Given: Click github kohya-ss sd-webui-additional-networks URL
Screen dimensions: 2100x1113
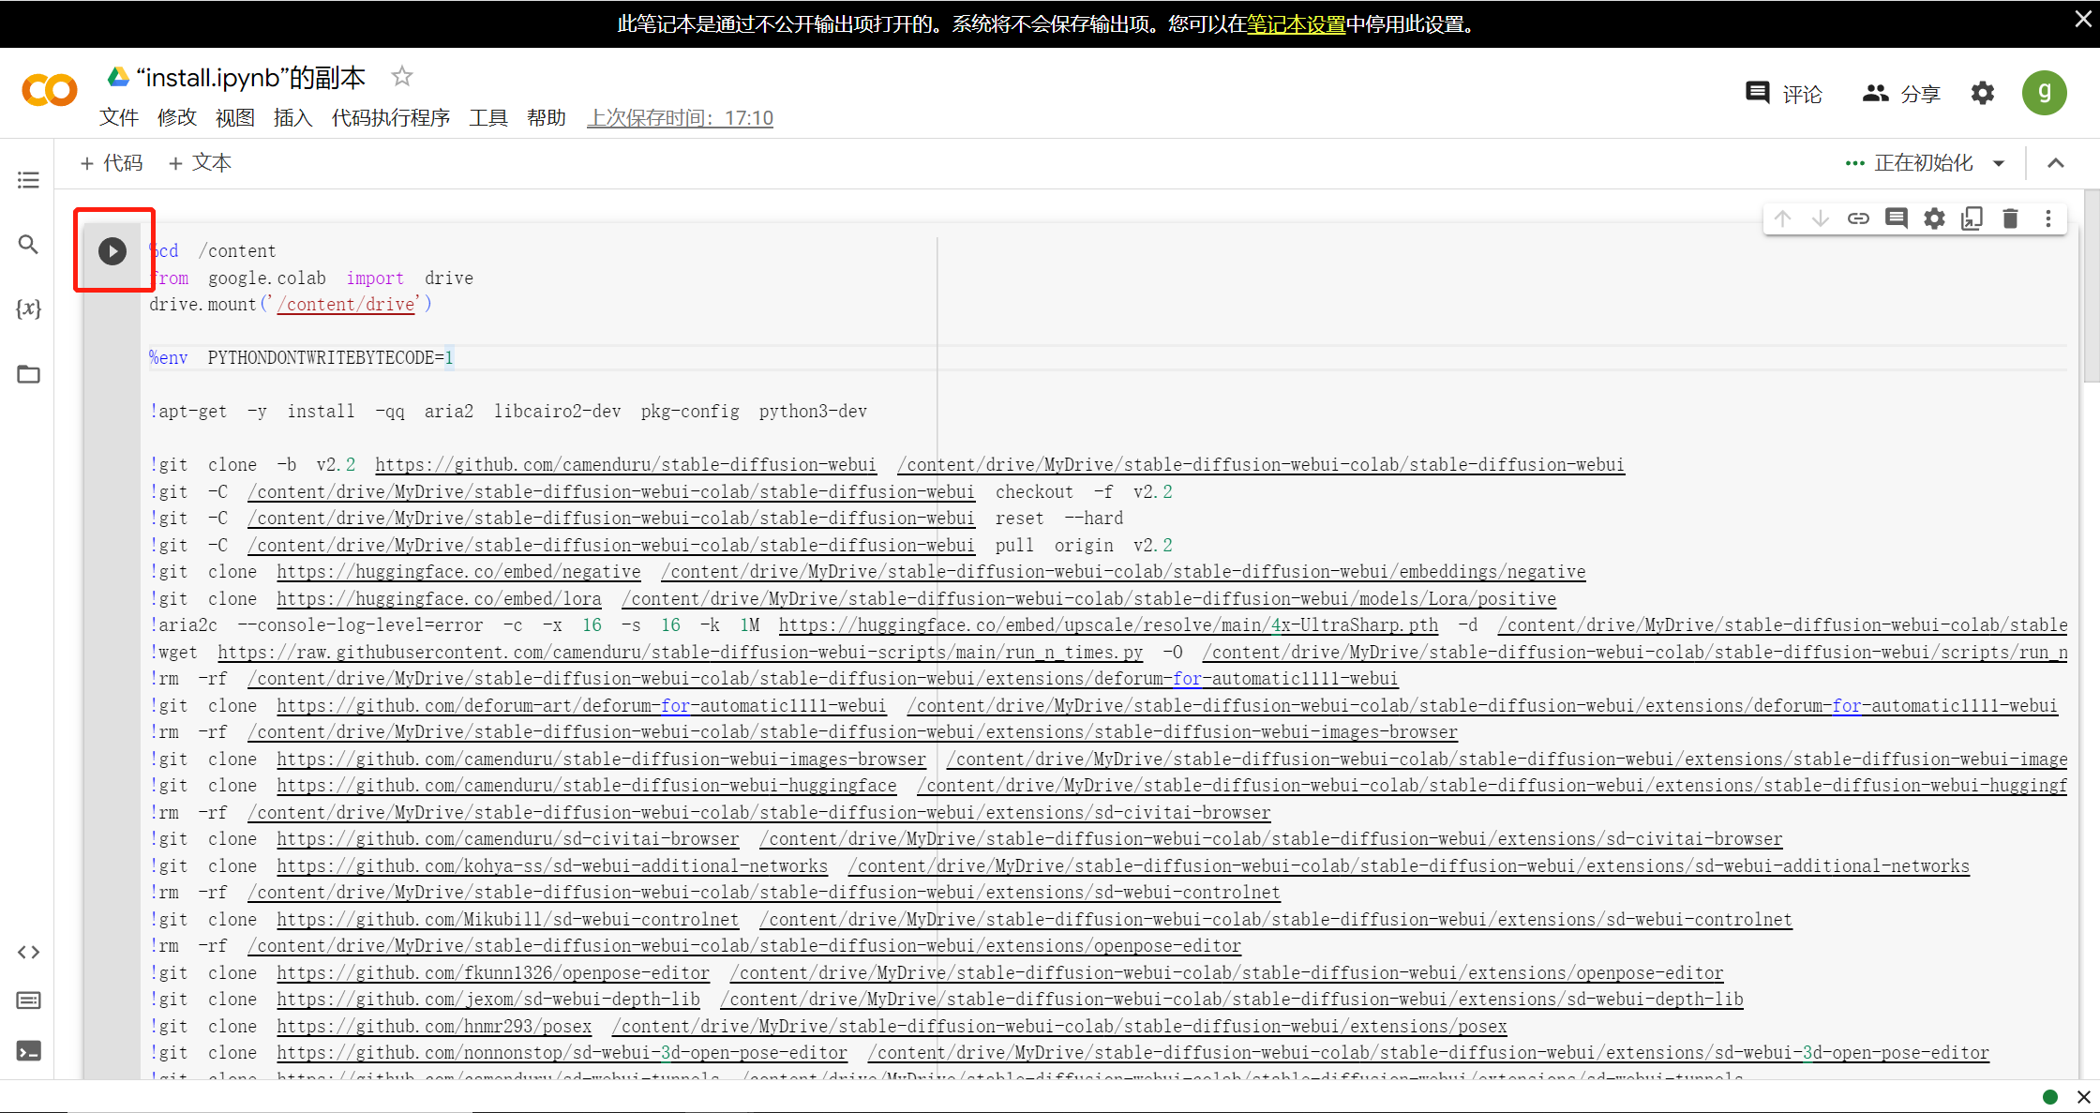Looking at the screenshot, I should point(552,866).
